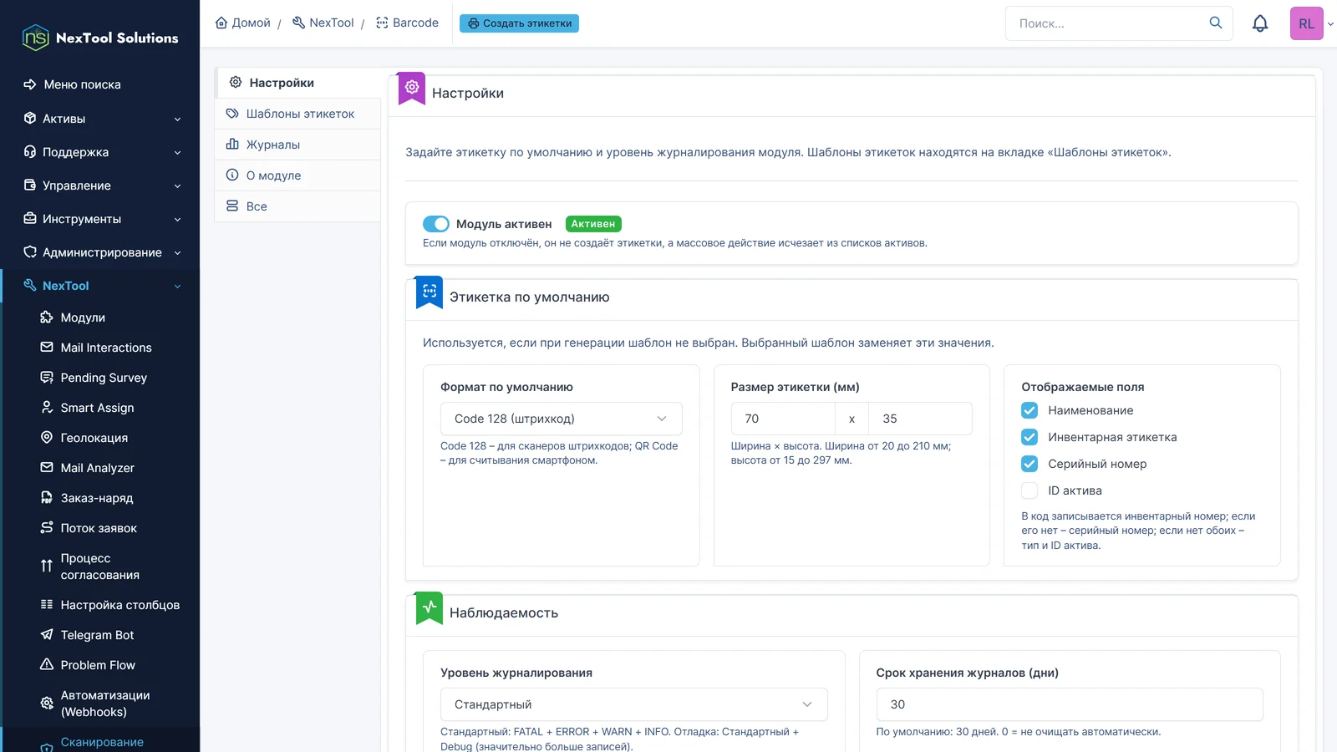Click the label width field showing 70
The height and width of the screenshot is (752, 1337).
[783, 419]
